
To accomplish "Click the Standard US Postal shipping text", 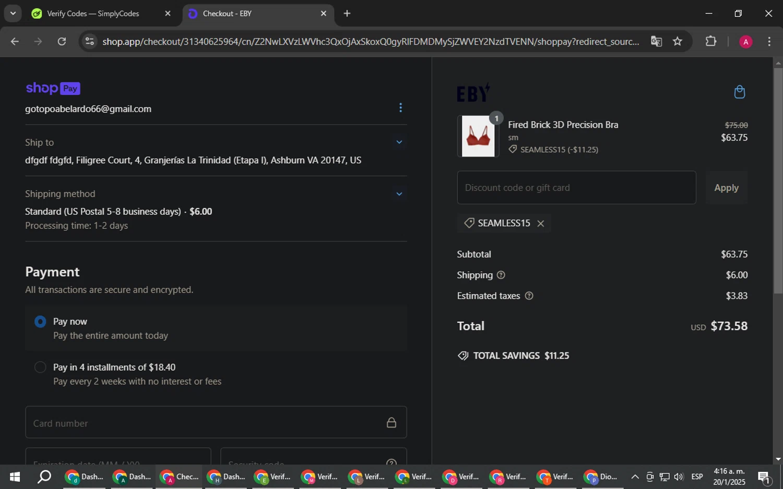I will [x=118, y=212].
